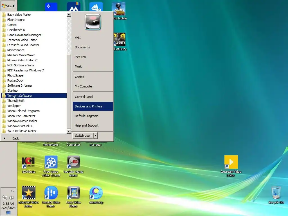288x216 pixels.
Task: Select the Recycle Bin icon
Action: (x=276, y=195)
